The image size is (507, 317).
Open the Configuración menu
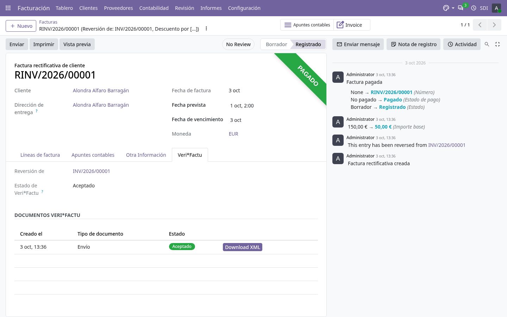(x=244, y=8)
